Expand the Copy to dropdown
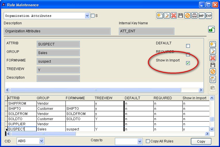This screenshot has width=220, height=147. tap(140, 141)
